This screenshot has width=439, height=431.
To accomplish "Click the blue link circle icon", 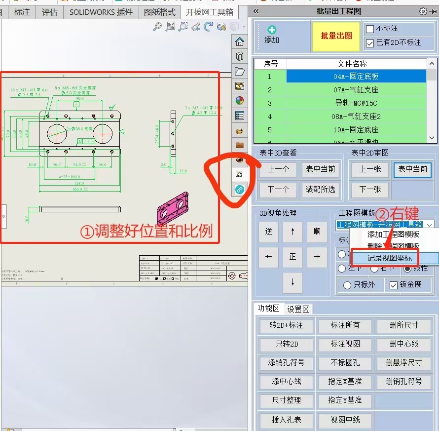I will pos(240,190).
